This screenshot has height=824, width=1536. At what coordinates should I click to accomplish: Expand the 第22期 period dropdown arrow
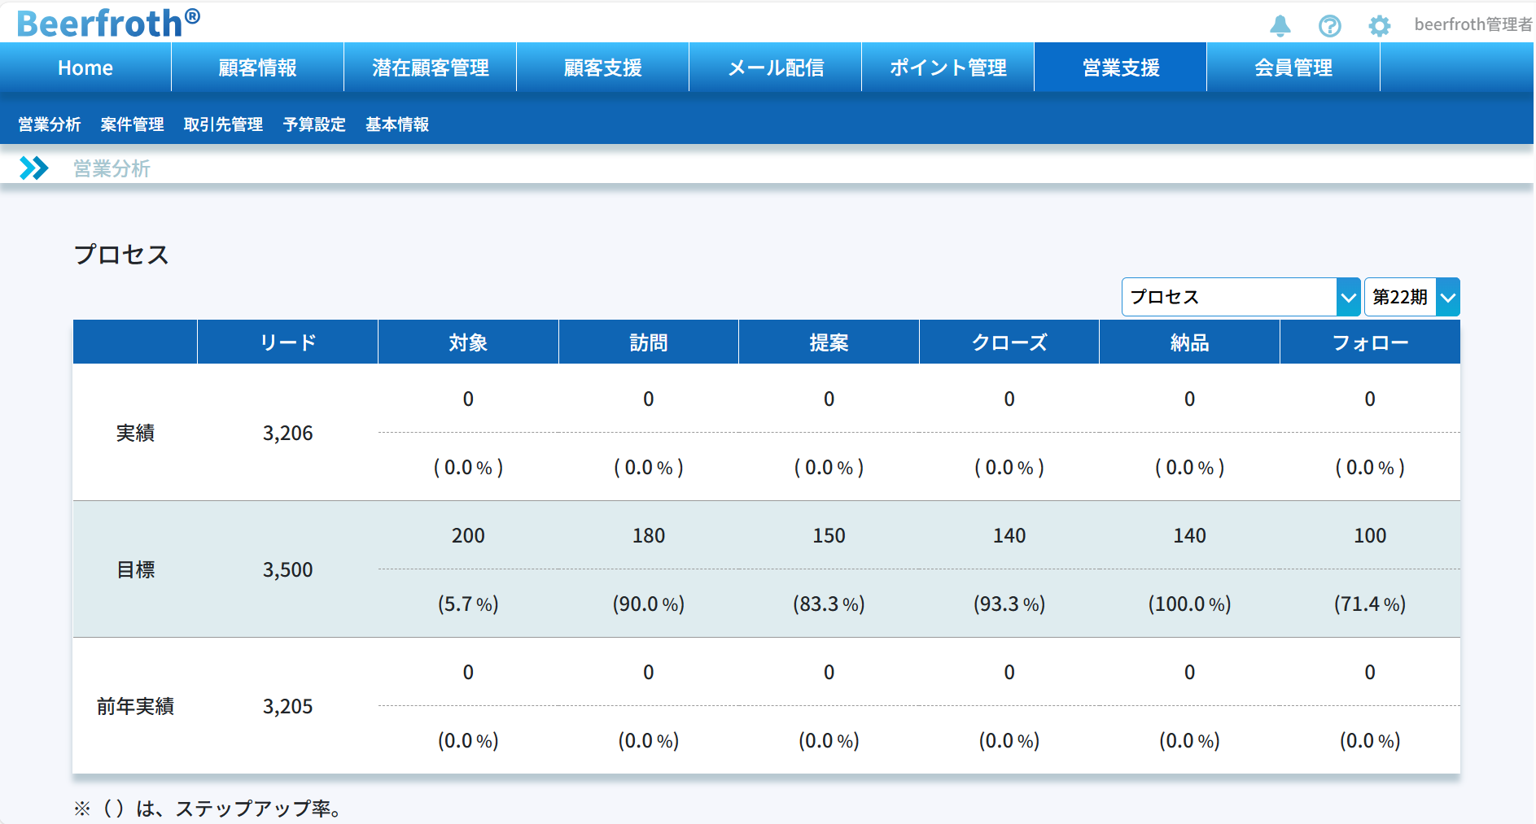coord(1447,298)
